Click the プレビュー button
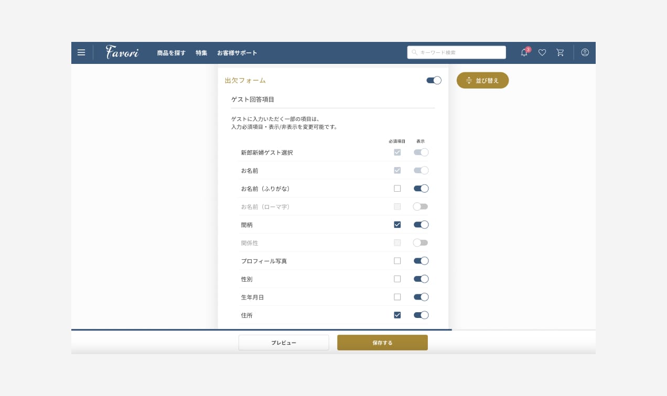Image resolution: width=667 pixels, height=396 pixels. click(x=284, y=343)
